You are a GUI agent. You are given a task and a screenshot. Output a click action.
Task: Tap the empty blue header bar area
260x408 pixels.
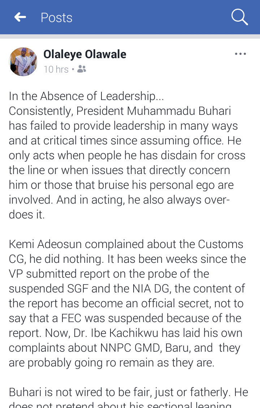tap(152, 17)
